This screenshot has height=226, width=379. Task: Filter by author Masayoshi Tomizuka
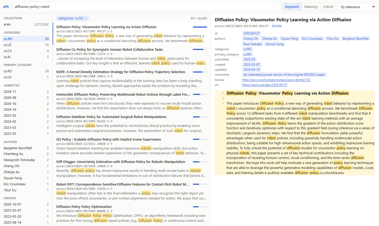click(26, 160)
